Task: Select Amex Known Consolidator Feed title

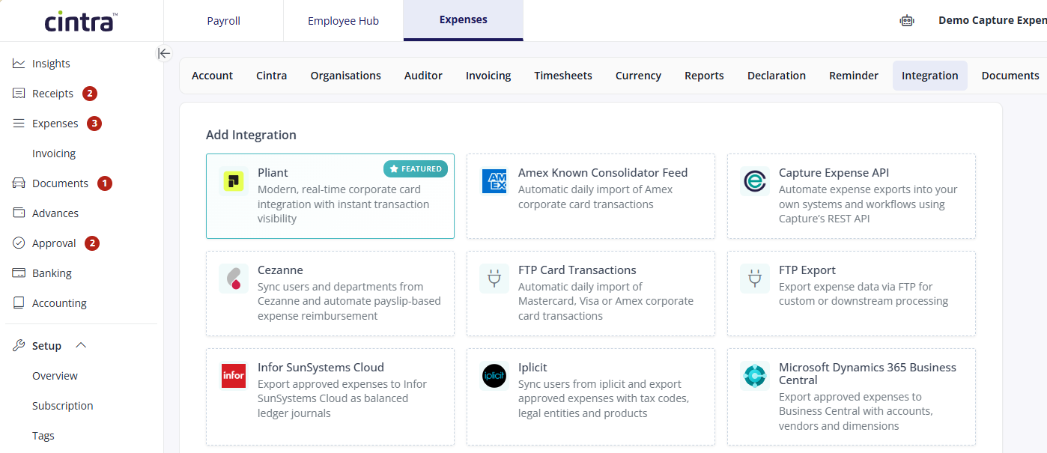Action: tap(603, 172)
